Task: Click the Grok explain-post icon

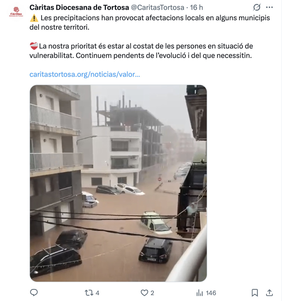Action: (257, 7)
